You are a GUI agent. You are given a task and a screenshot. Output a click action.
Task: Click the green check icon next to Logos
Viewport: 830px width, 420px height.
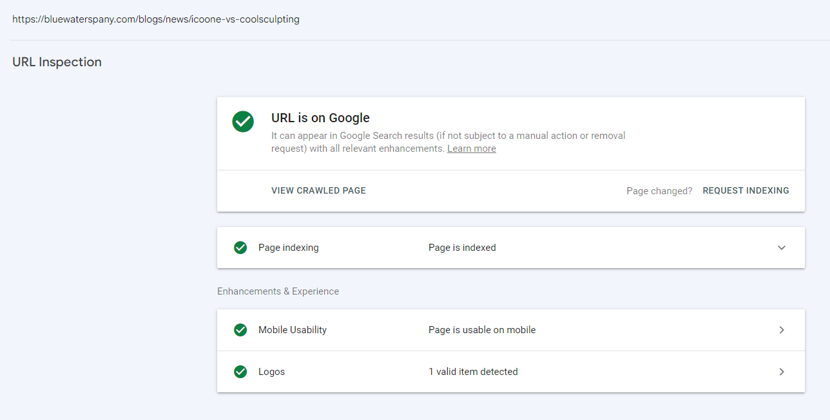(240, 372)
